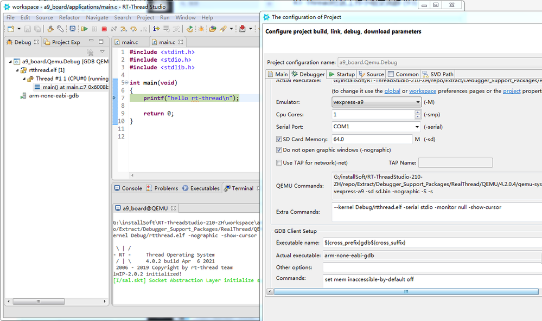This screenshot has width=542, height=321.
Task: Switch to the Project Exp tab
Action: coord(62,42)
